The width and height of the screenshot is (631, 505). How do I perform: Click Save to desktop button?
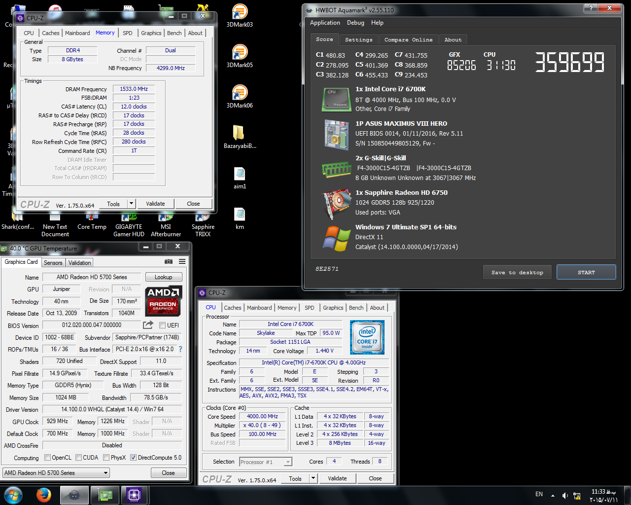click(x=517, y=272)
